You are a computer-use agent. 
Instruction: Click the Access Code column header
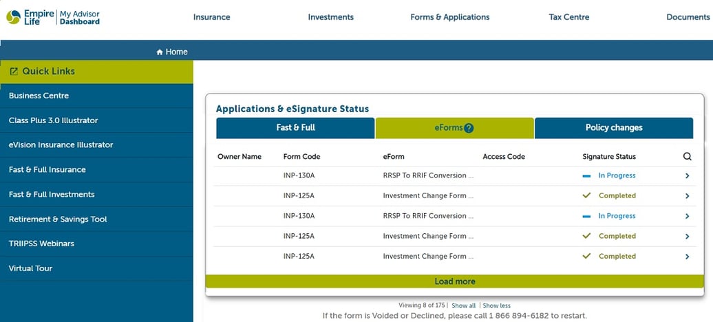[504, 156]
